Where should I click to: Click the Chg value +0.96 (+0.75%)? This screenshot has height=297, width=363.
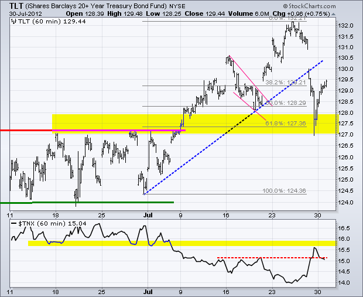tap(309, 13)
